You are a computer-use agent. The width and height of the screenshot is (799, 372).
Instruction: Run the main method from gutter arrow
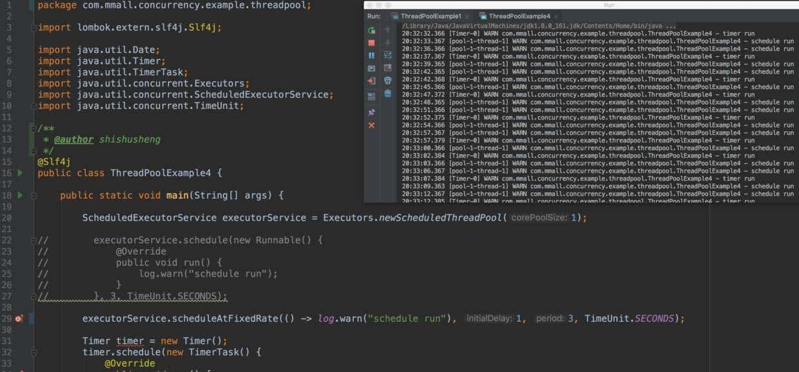tap(21, 195)
